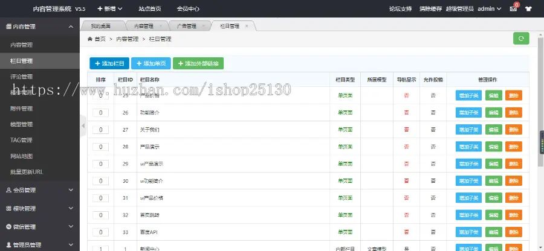Click 删除 for the 百度API row
544x251 pixels.
pos(513,232)
